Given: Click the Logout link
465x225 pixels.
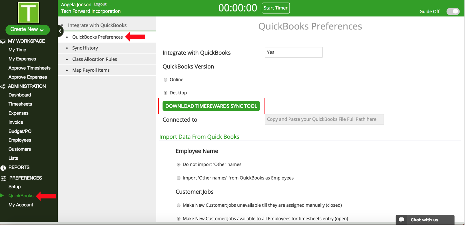Looking at the screenshot, I should [100, 4].
